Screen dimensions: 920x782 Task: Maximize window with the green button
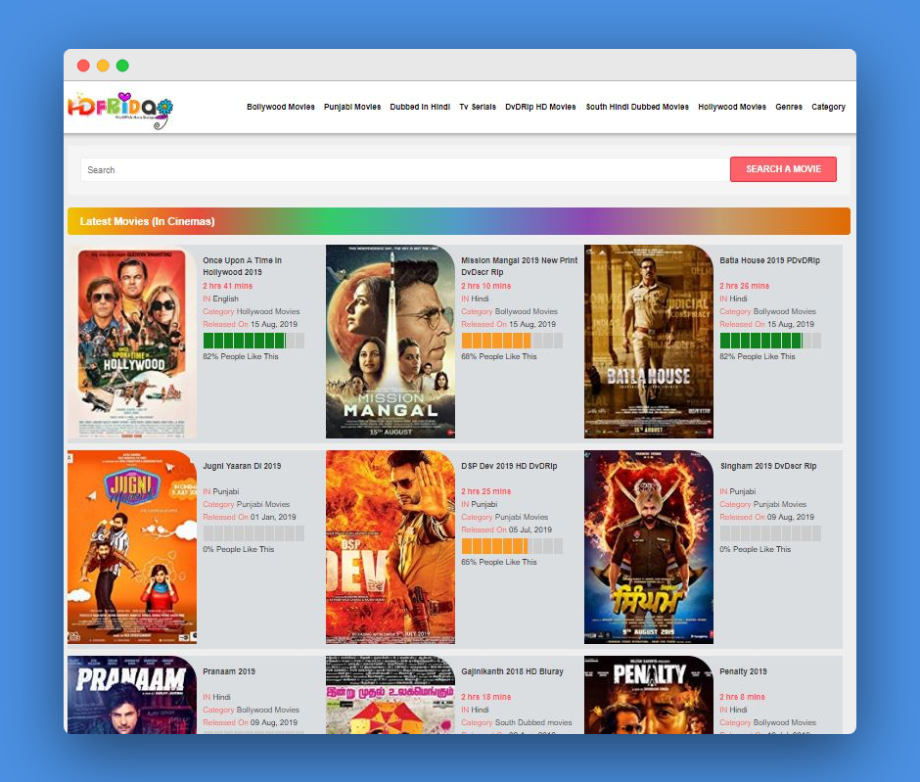tap(122, 66)
